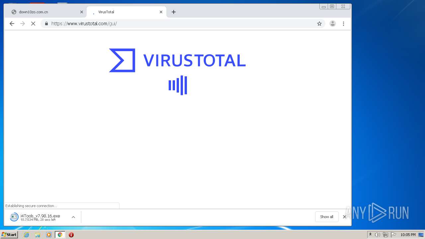
Task: Click the VirusTotal loading bars animation
Action: click(x=178, y=85)
